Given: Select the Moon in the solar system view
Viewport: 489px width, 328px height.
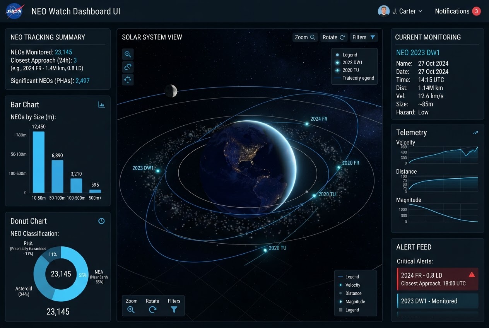Looking at the screenshot, I should [x=171, y=91].
